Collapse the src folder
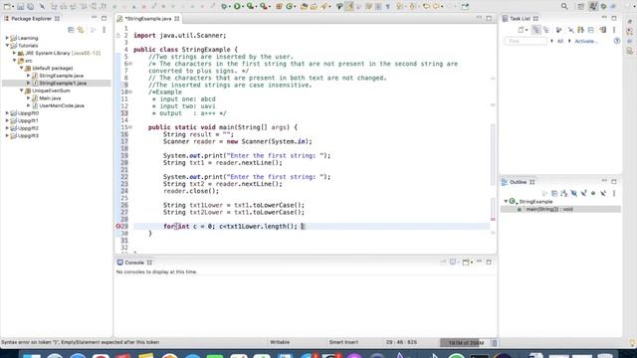The height and width of the screenshot is (358, 637). [x=14, y=61]
